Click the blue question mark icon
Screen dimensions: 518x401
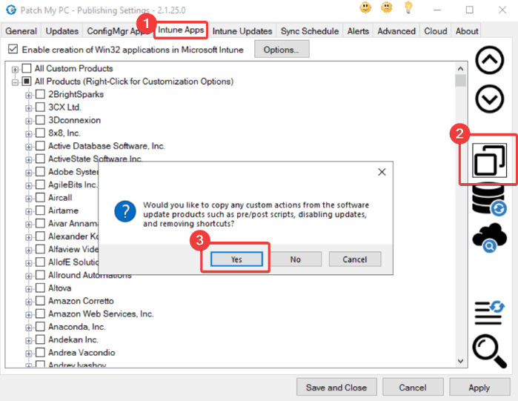tap(125, 211)
